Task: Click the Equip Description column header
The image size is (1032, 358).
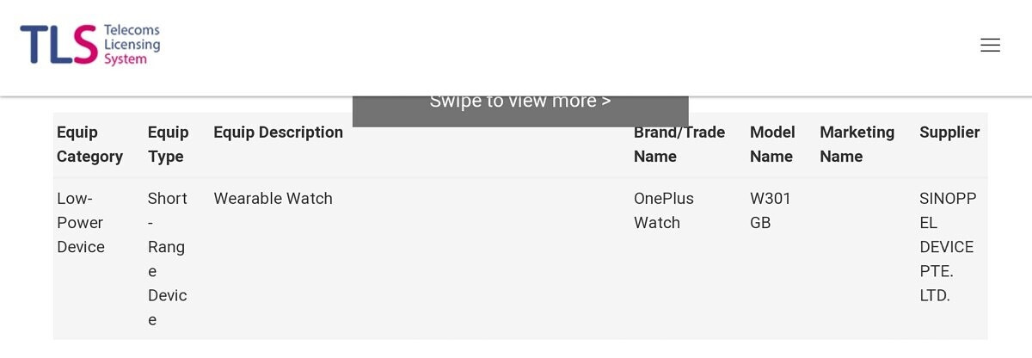Action: [278, 133]
